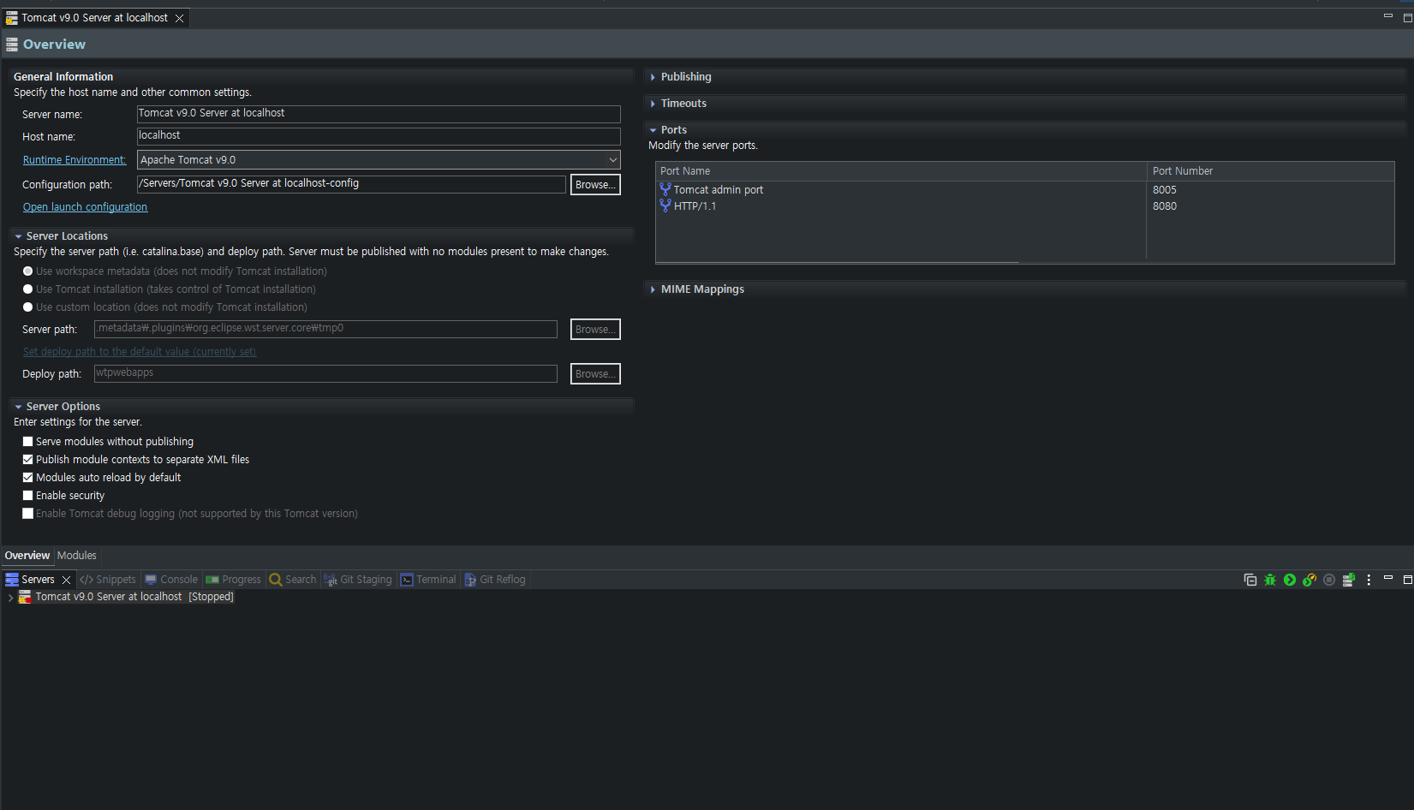Open the Servers view menu (three dots)

1369,580
